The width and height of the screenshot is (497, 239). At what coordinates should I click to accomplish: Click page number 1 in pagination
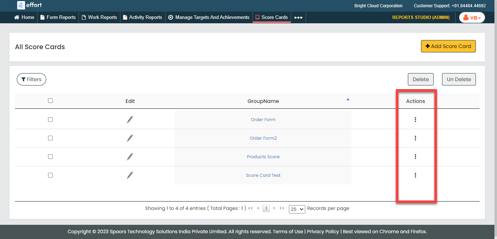click(266, 208)
